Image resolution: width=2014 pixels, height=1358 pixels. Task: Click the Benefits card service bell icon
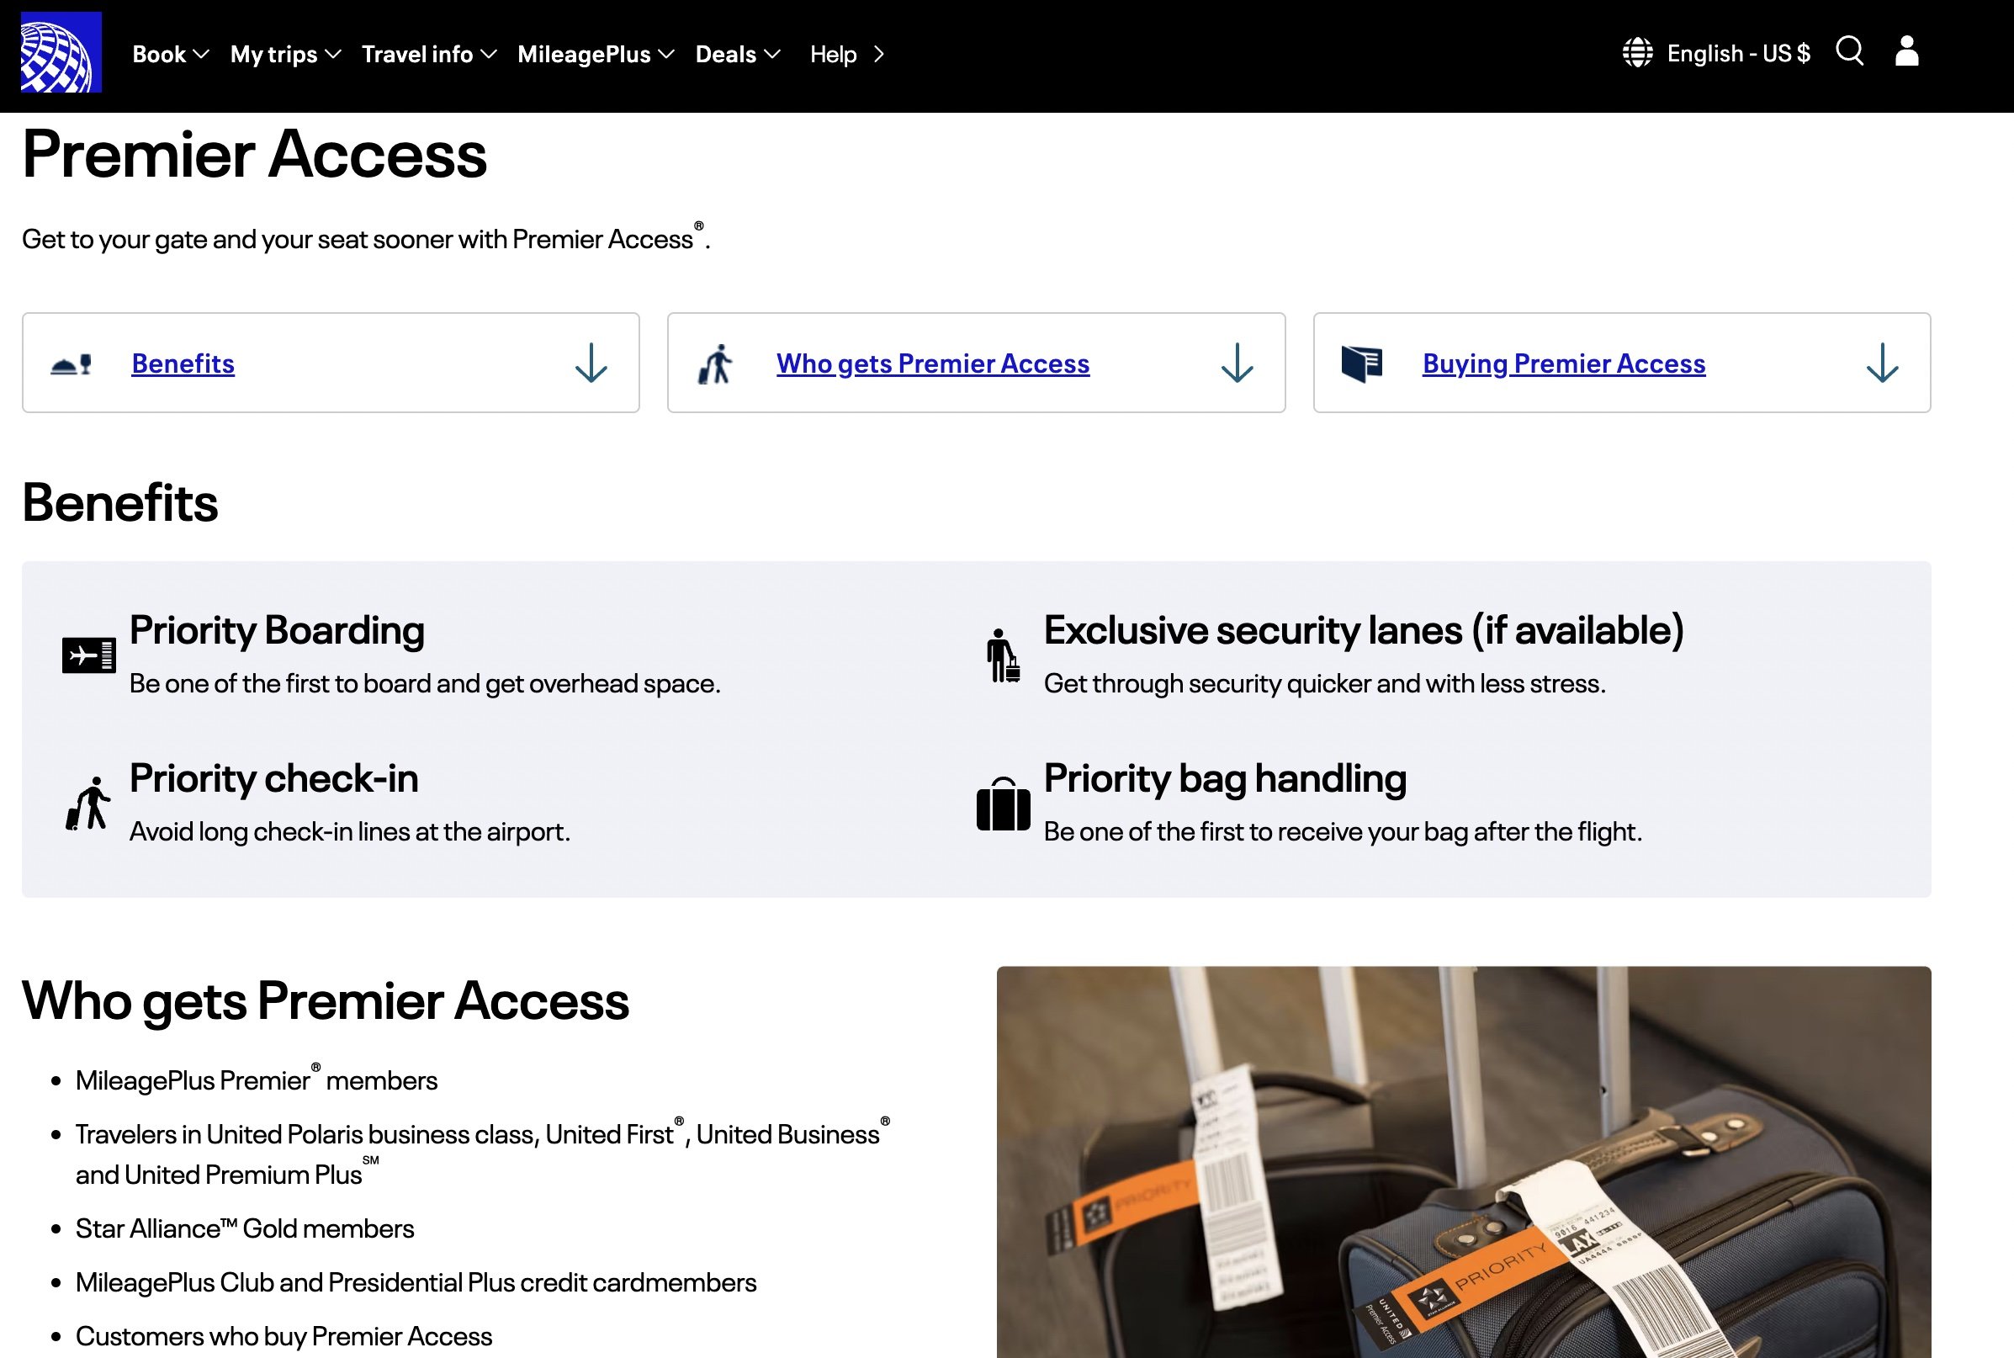(x=71, y=364)
